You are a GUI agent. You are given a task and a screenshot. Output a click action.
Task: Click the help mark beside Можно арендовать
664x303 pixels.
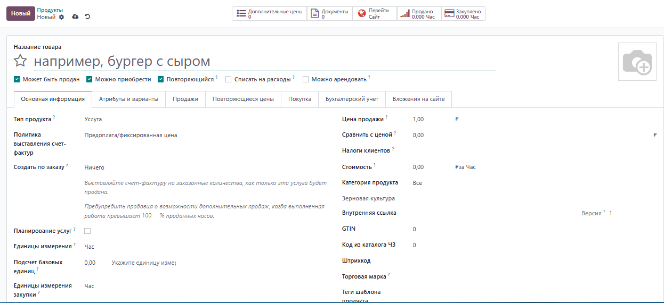click(x=369, y=77)
